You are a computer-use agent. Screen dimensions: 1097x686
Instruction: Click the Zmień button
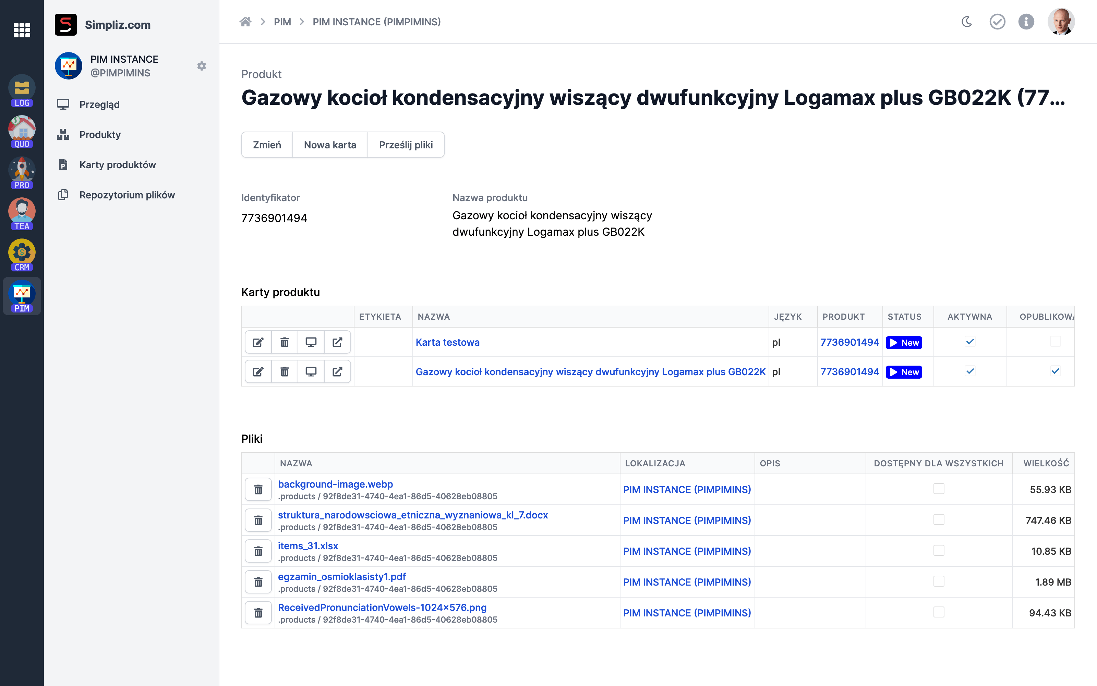(x=267, y=145)
